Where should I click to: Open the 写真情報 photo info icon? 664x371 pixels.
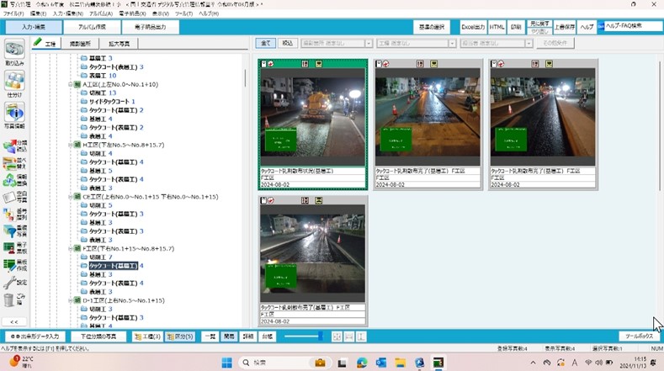(14, 114)
